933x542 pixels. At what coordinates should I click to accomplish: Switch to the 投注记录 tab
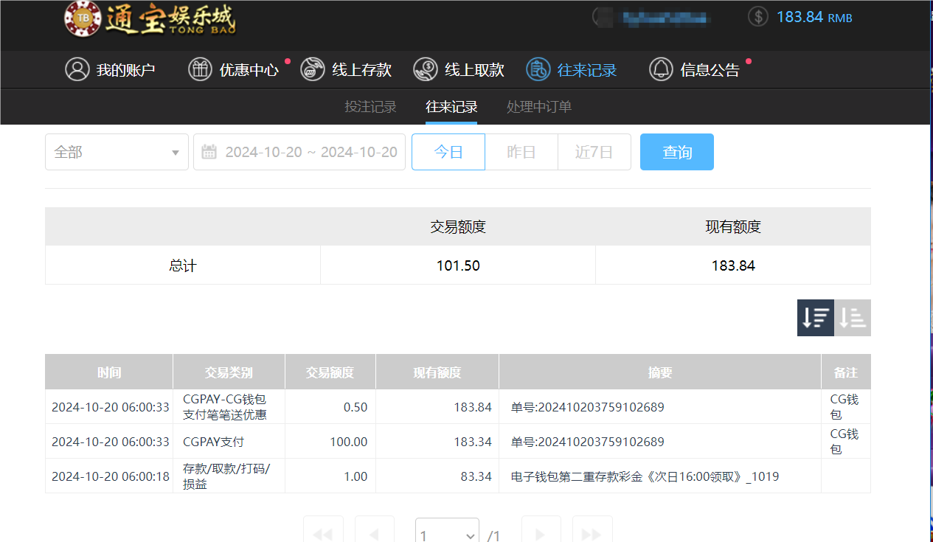coord(370,107)
